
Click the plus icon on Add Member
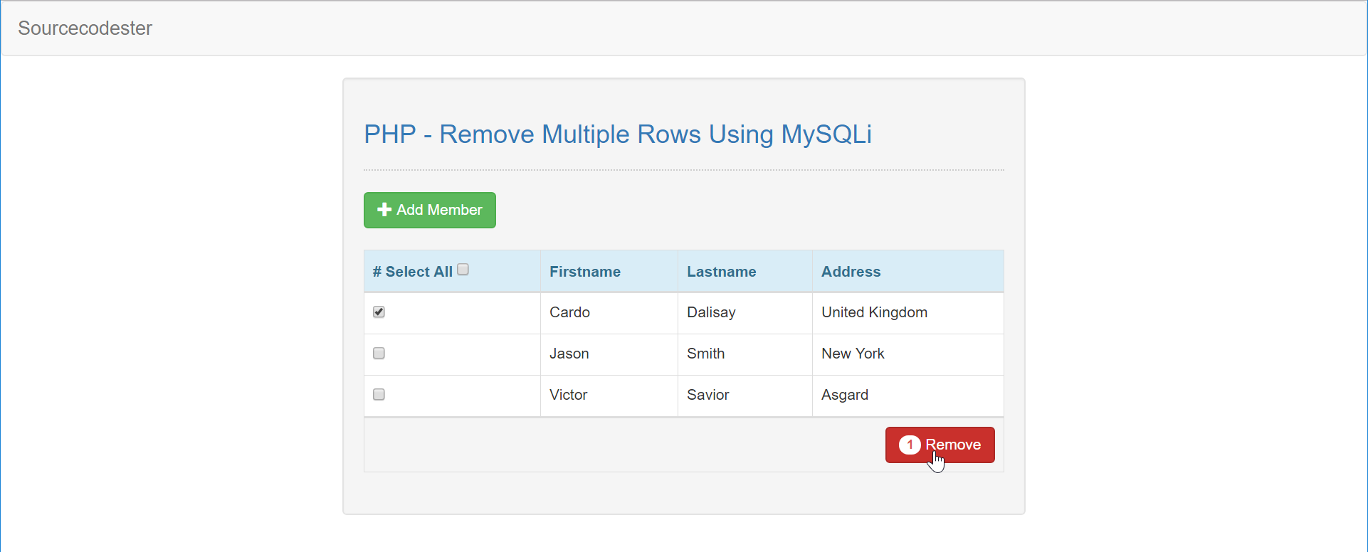[x=384, y=210]
